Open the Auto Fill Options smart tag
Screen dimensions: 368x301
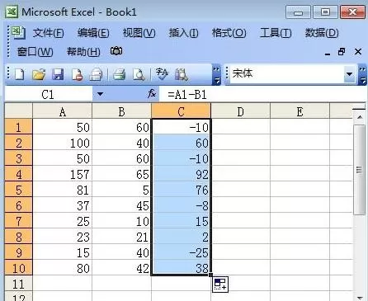220,285
